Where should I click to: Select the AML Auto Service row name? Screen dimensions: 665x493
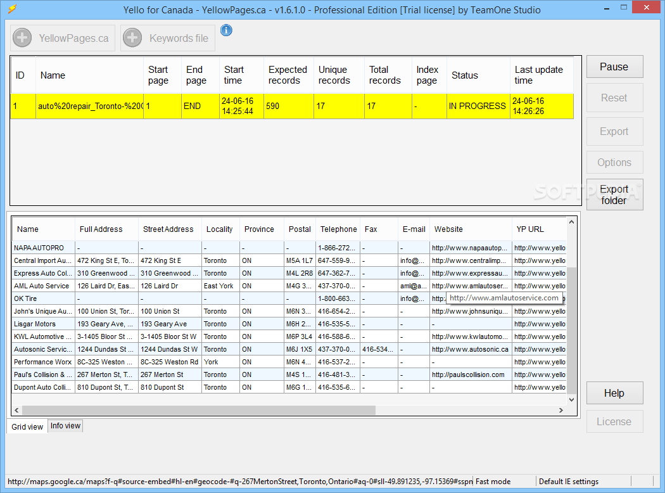[x=42, y=286]
